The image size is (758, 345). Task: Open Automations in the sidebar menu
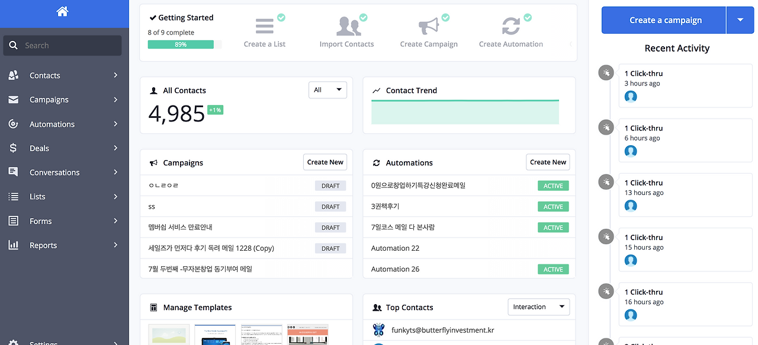point(52,124)
